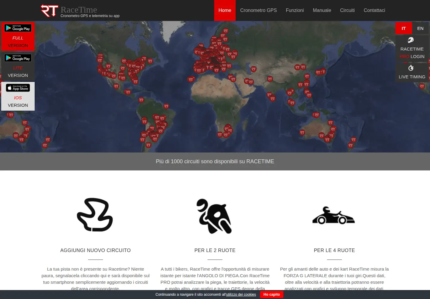The image size is (430, 299).
Task: Go to the Home menu tab
Action: (225, 10)
